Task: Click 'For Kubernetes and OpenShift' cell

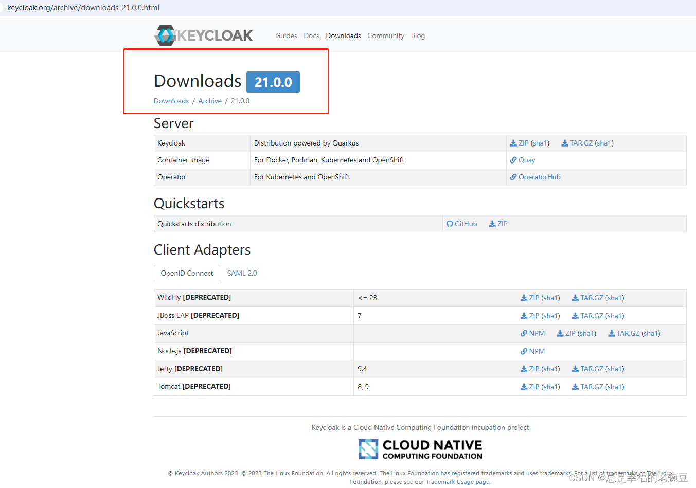Action: pos(378,177)
